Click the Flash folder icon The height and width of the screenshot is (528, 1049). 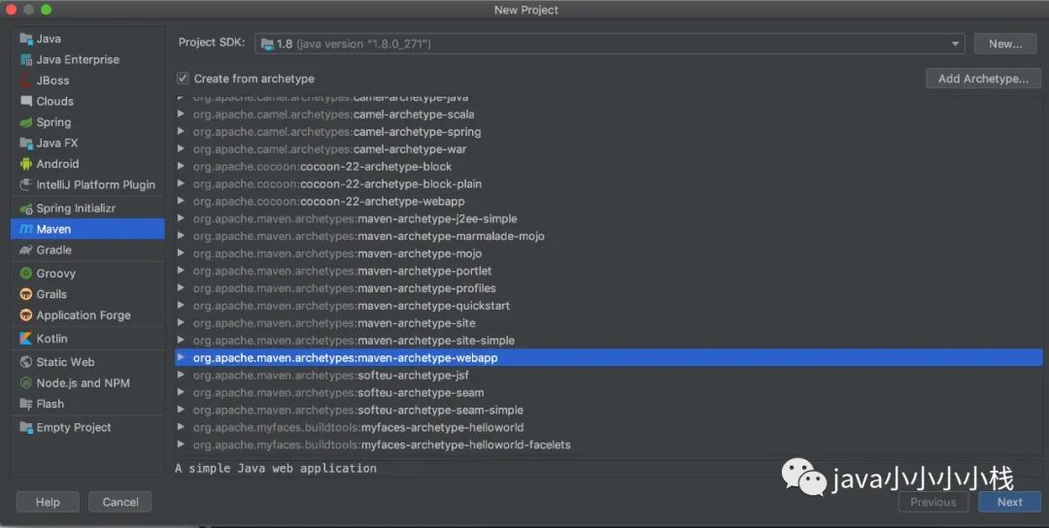(x=26, y=404)
